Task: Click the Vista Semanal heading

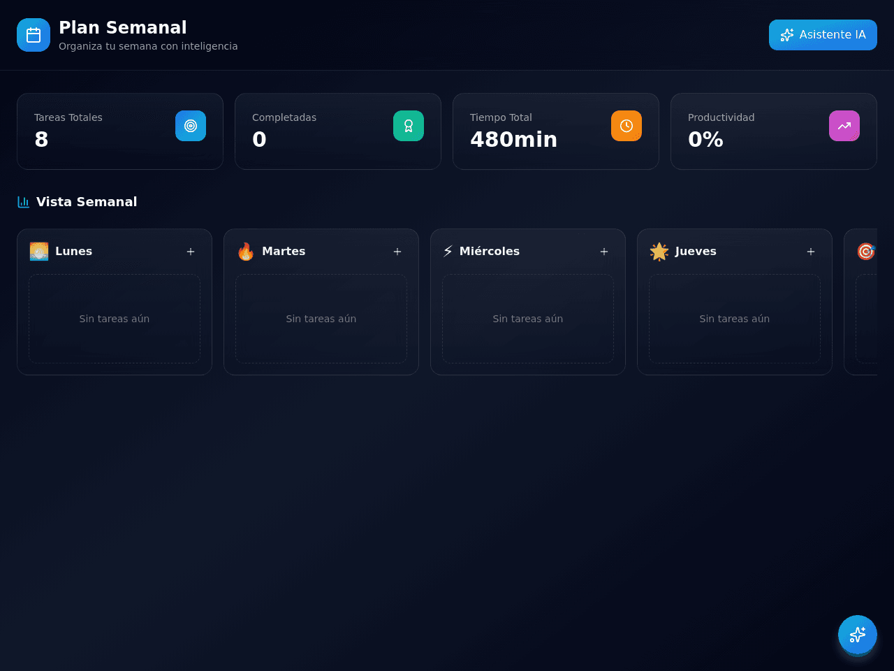Action: 87,202
